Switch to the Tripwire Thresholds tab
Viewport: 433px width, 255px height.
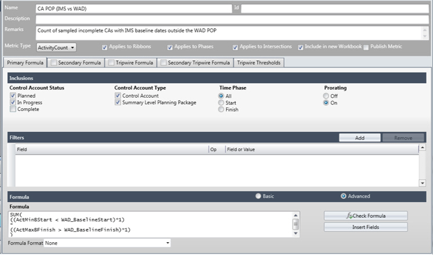[x=259, y=62]
